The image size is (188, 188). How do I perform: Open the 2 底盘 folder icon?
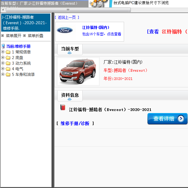(x=8, y=58)
